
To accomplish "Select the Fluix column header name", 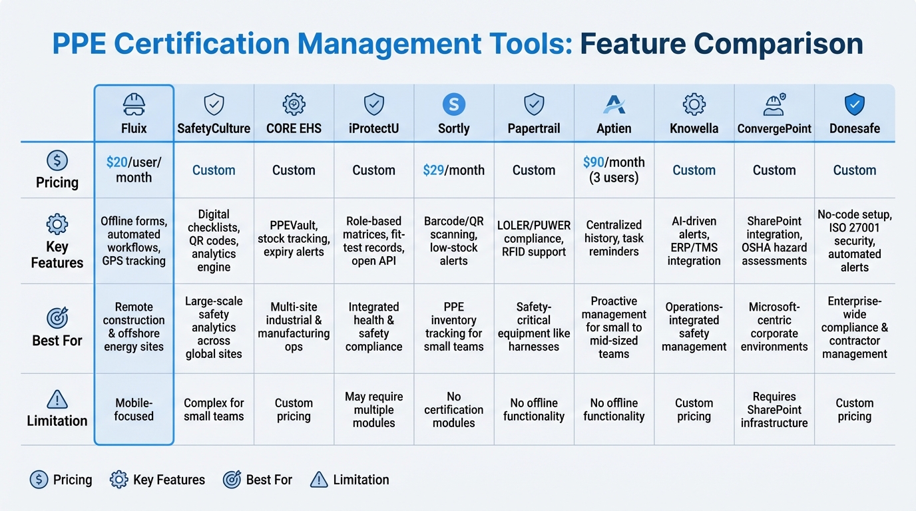I will point(134,128).
